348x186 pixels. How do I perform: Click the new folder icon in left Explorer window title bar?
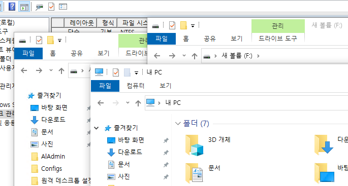pyautogui.click(x=50, y=41)
